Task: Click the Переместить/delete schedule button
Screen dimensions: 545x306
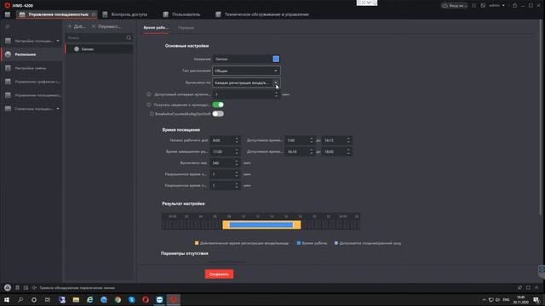Action: (x=106, y=26)
